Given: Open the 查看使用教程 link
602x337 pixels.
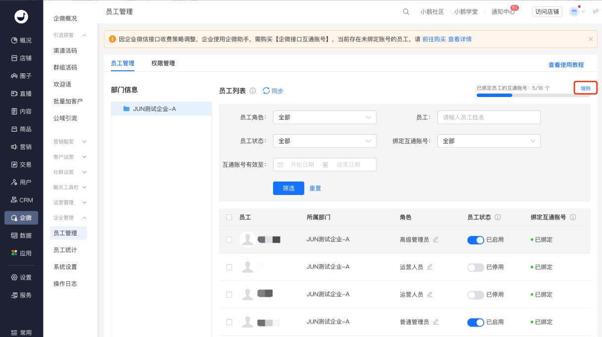Looking at the screenshot, I should point(566,65).
